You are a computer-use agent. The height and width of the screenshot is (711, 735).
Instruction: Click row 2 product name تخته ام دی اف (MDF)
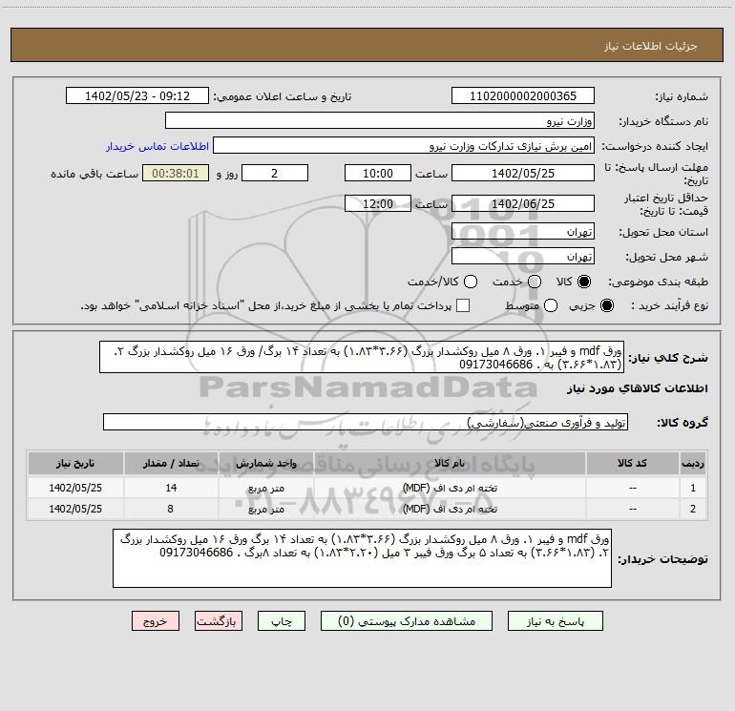pos(450,509)
